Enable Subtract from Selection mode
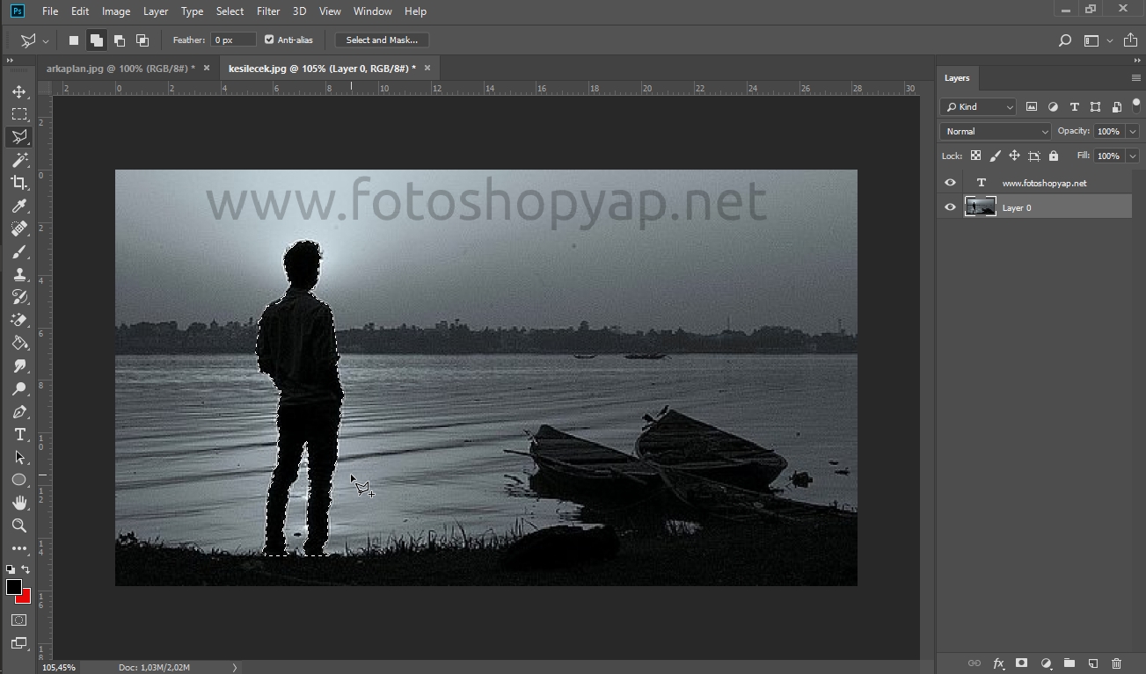Screen dimensions: 1146x674 click(x=120, y=40)
